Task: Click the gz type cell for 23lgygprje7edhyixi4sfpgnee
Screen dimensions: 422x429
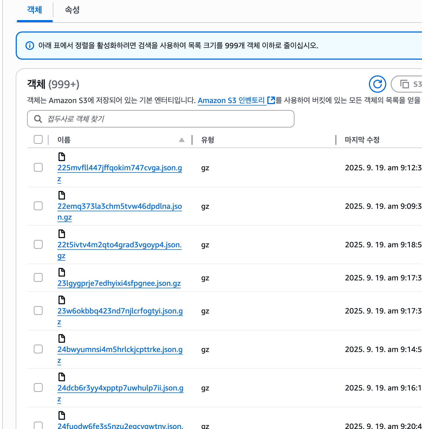Action: pyautogui.click(x=205, y=278)
